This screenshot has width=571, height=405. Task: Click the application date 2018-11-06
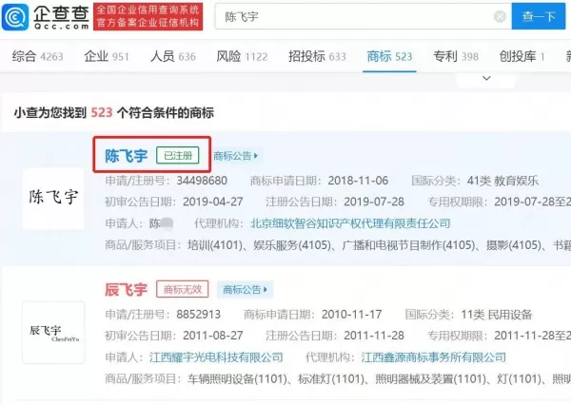(x=358, y=181)
